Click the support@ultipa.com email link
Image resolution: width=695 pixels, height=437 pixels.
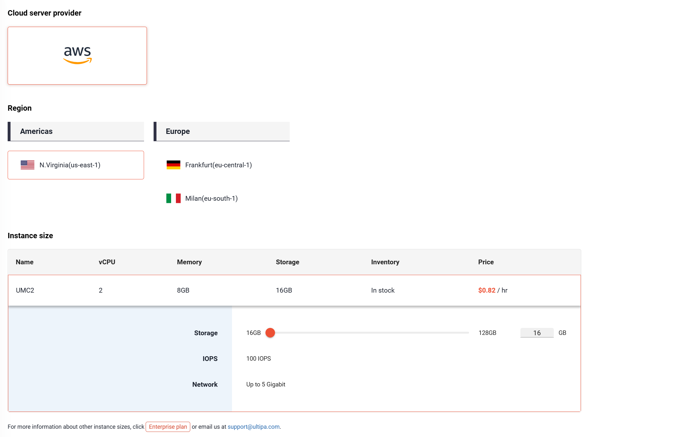[253, 427]
